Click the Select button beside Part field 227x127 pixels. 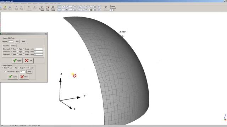(29, 72)
